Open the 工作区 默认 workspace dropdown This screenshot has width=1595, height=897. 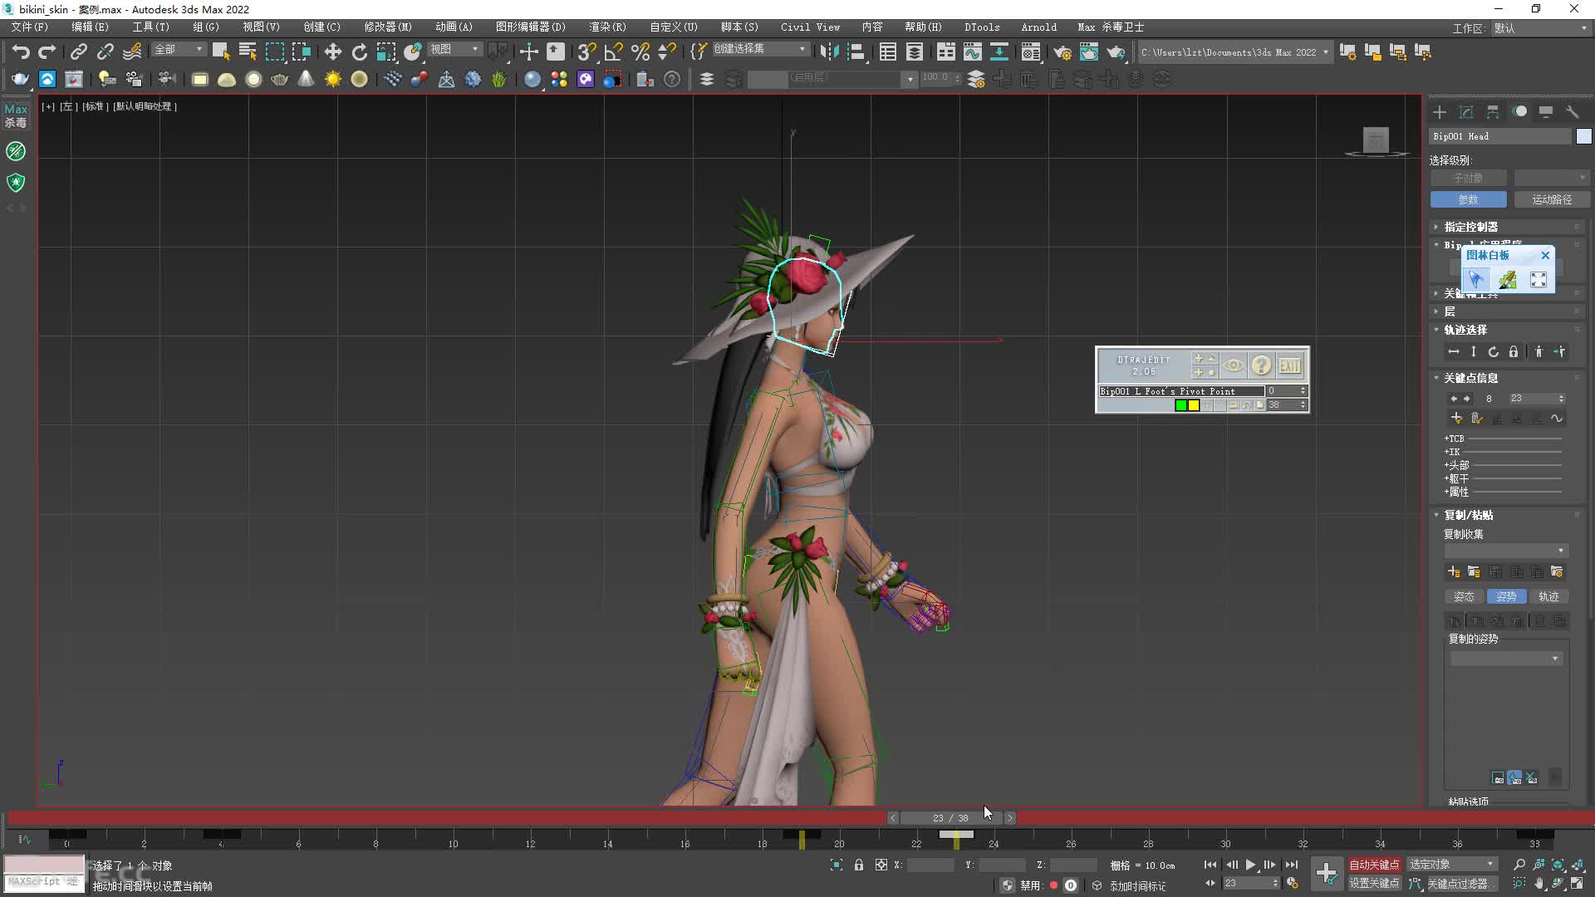tap(1541, 28)
